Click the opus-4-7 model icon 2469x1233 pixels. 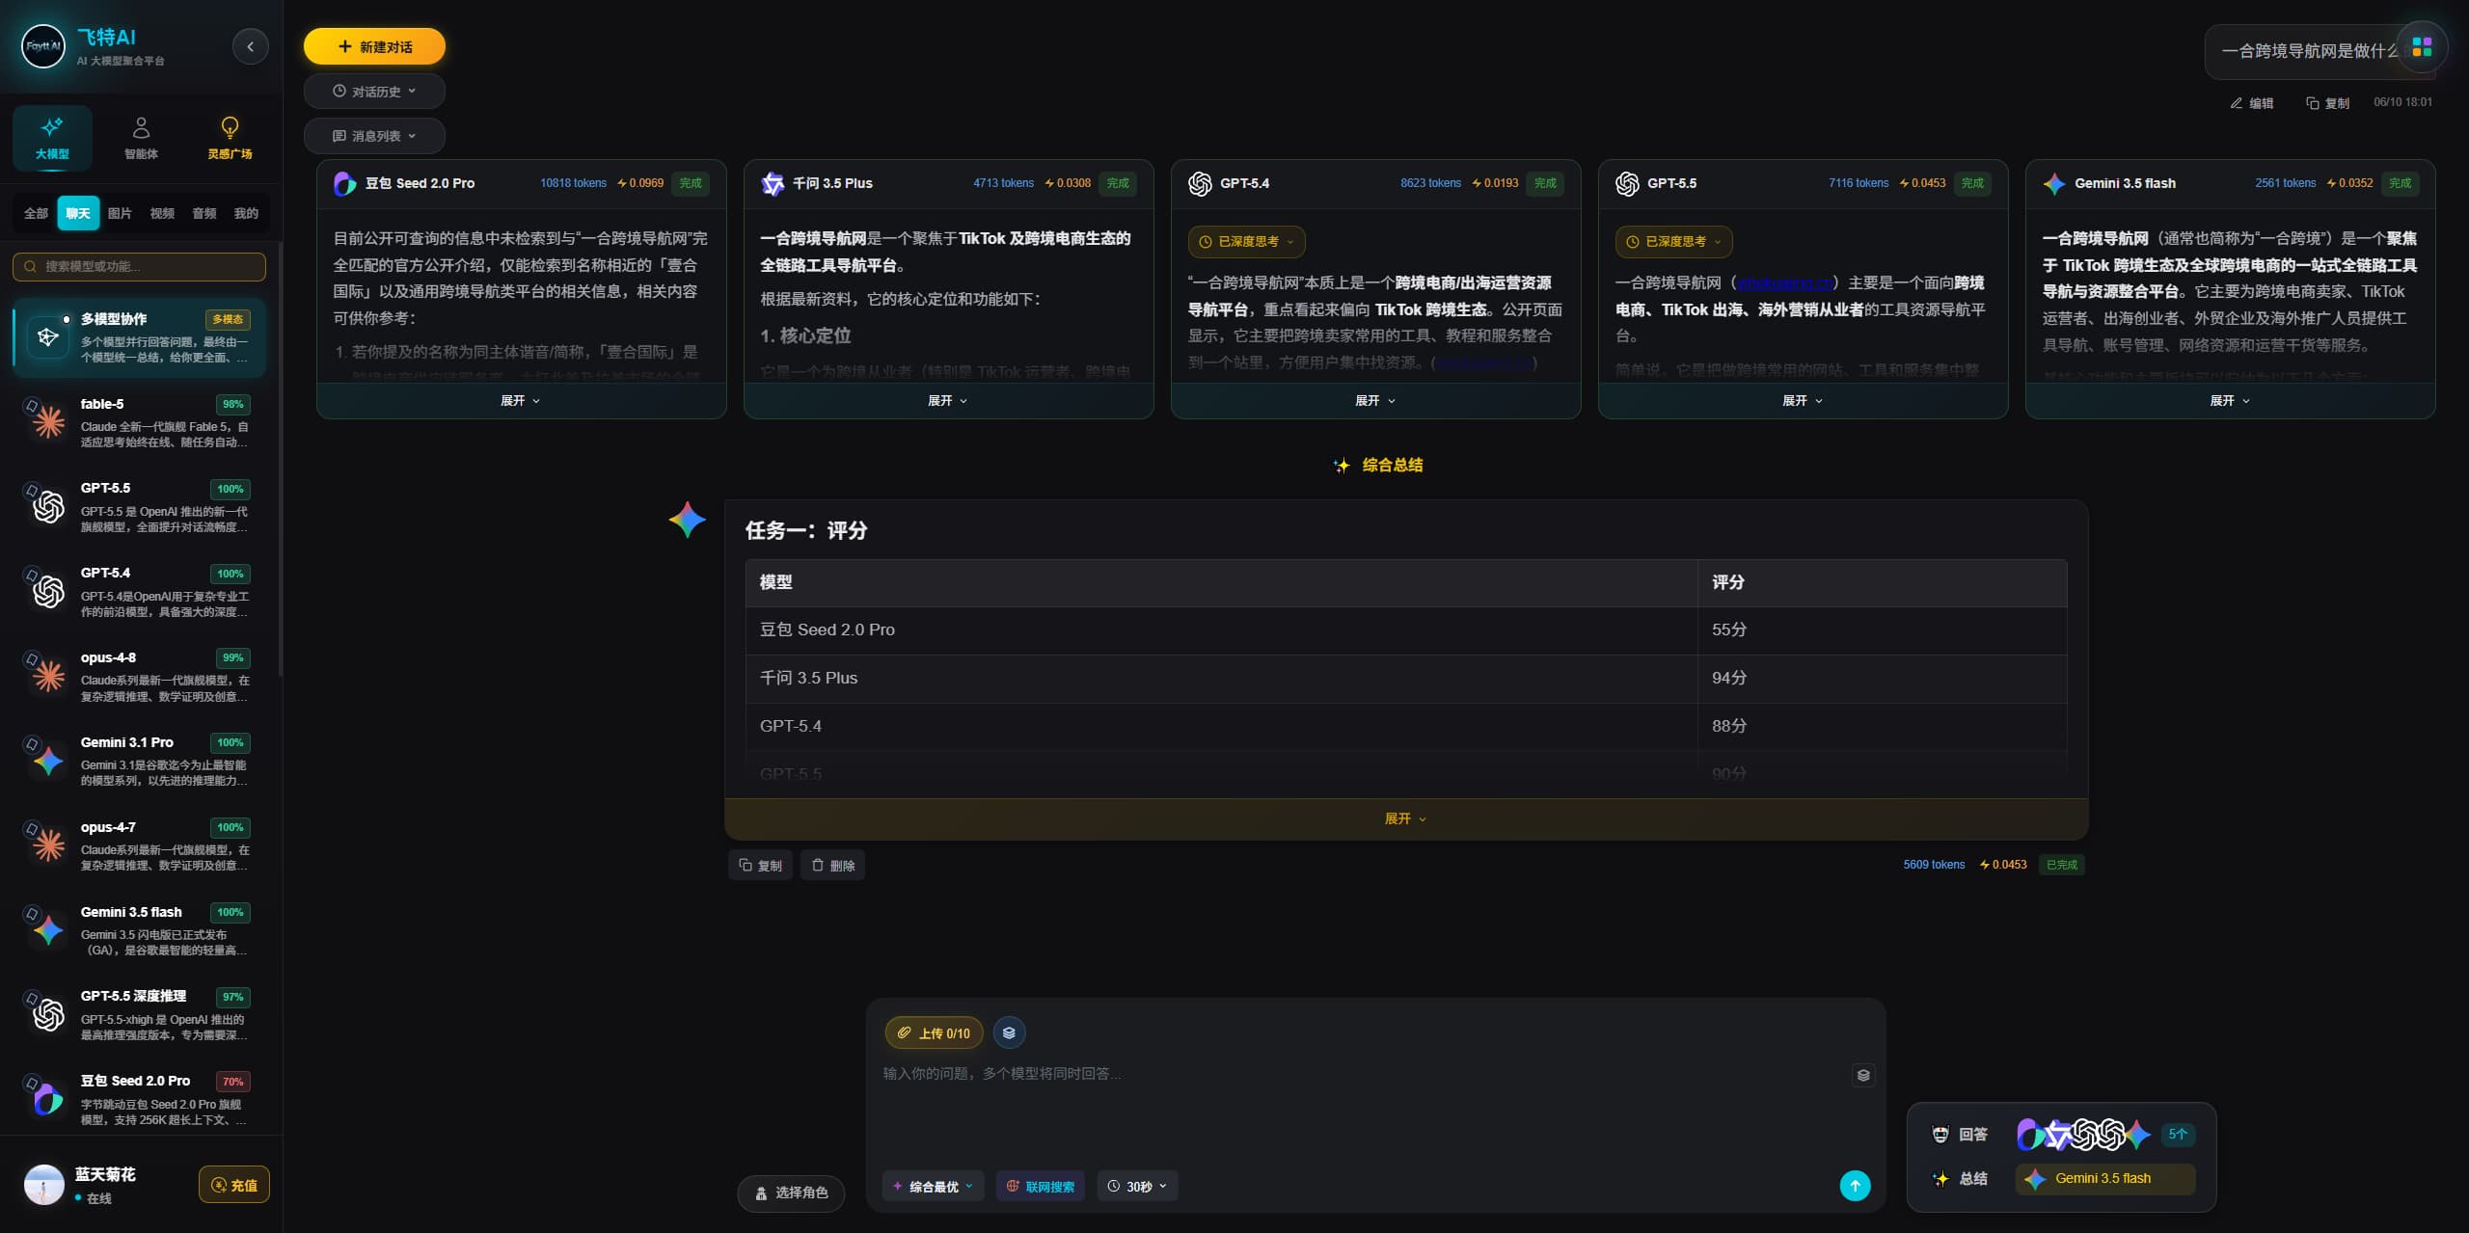(48, 845)
